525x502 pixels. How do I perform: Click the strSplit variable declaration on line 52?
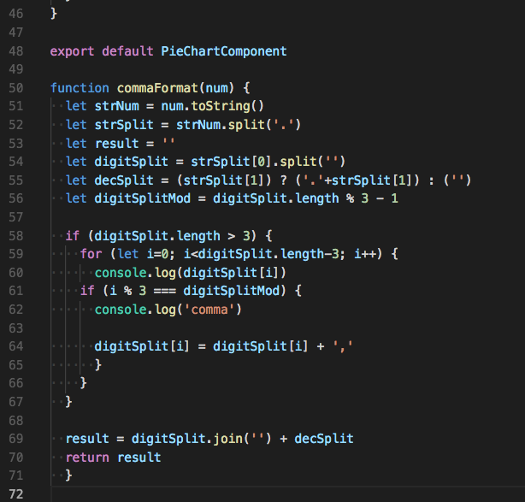pyautogui.click(x=124, y=125)
